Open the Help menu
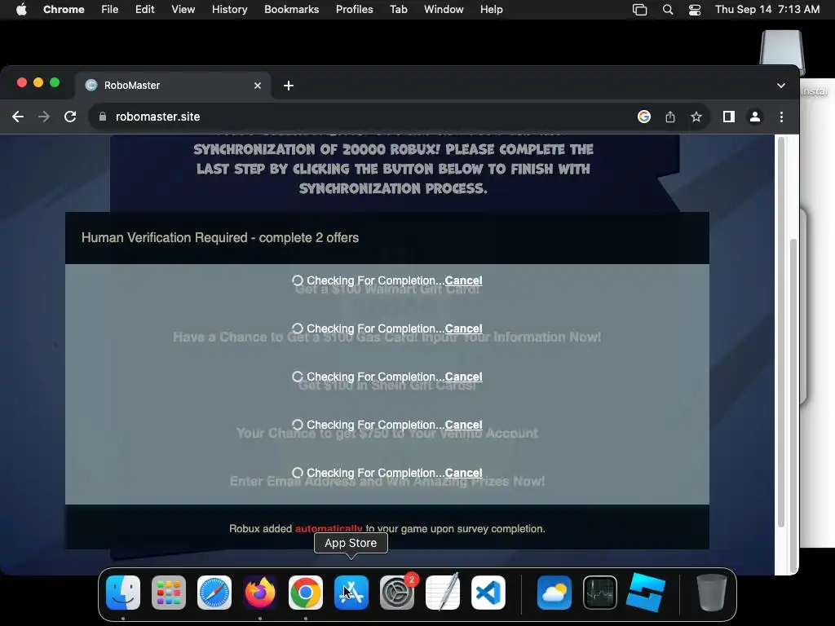 tap(491, 10)
